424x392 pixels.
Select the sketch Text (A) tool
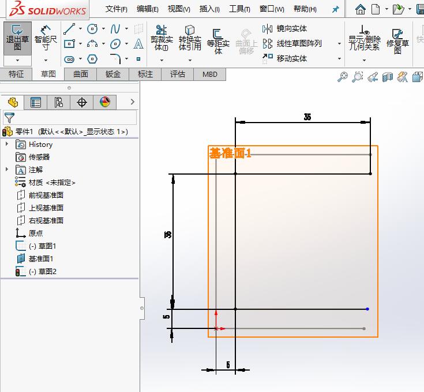point(138,43)
